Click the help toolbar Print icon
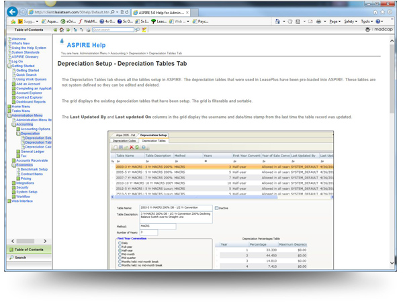403x302 pixels. pos(88,30)
